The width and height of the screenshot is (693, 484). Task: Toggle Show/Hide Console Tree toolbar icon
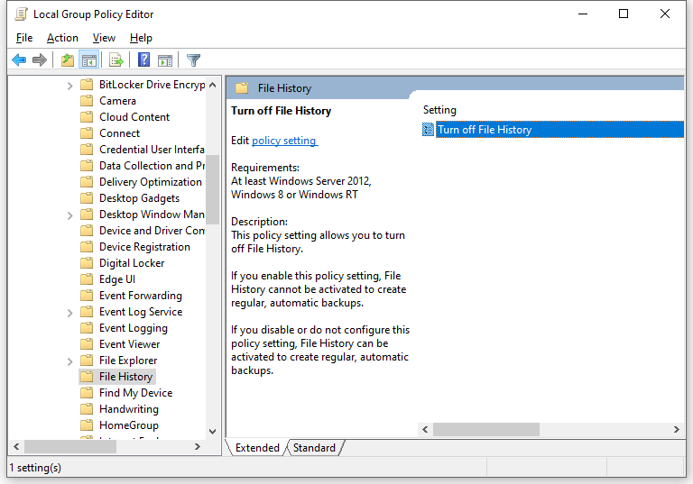[88, 60]
